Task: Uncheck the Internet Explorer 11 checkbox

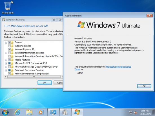Action: [x=9, y=49]
